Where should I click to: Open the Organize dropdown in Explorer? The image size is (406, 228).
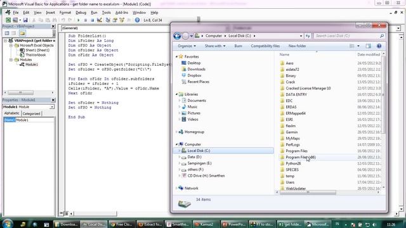[187, 46]
